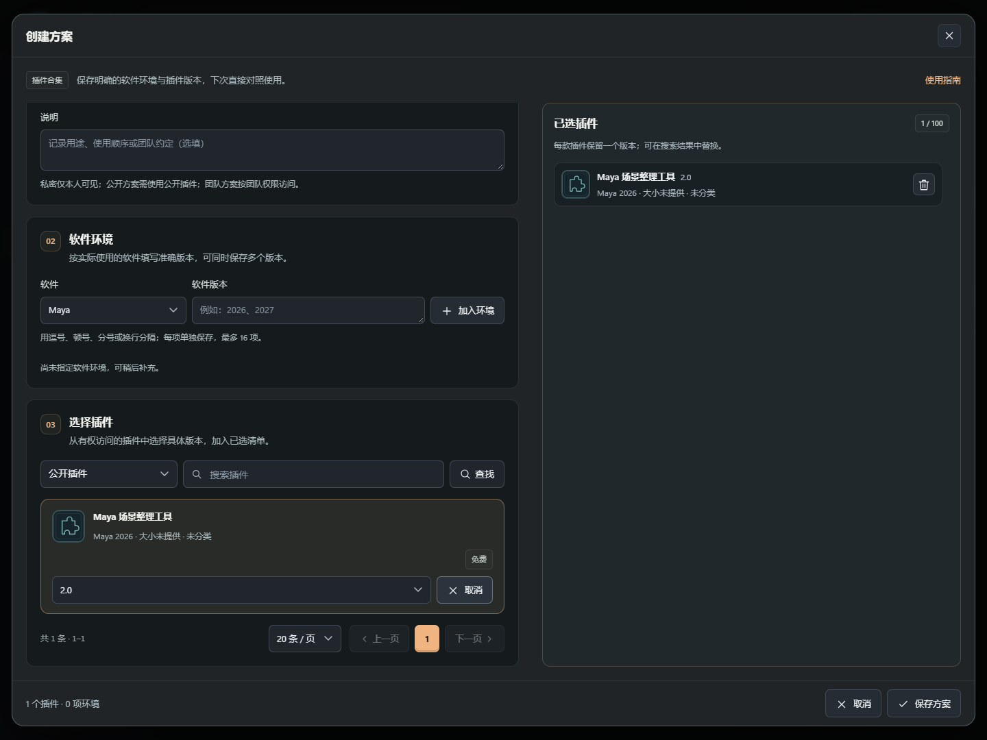This screenshot has height=740, width=987.
Task: Click the 查找 search button
Action: pyautogui.click(x=477, y=474)
